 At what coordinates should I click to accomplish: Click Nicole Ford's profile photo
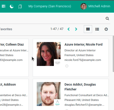49,54
